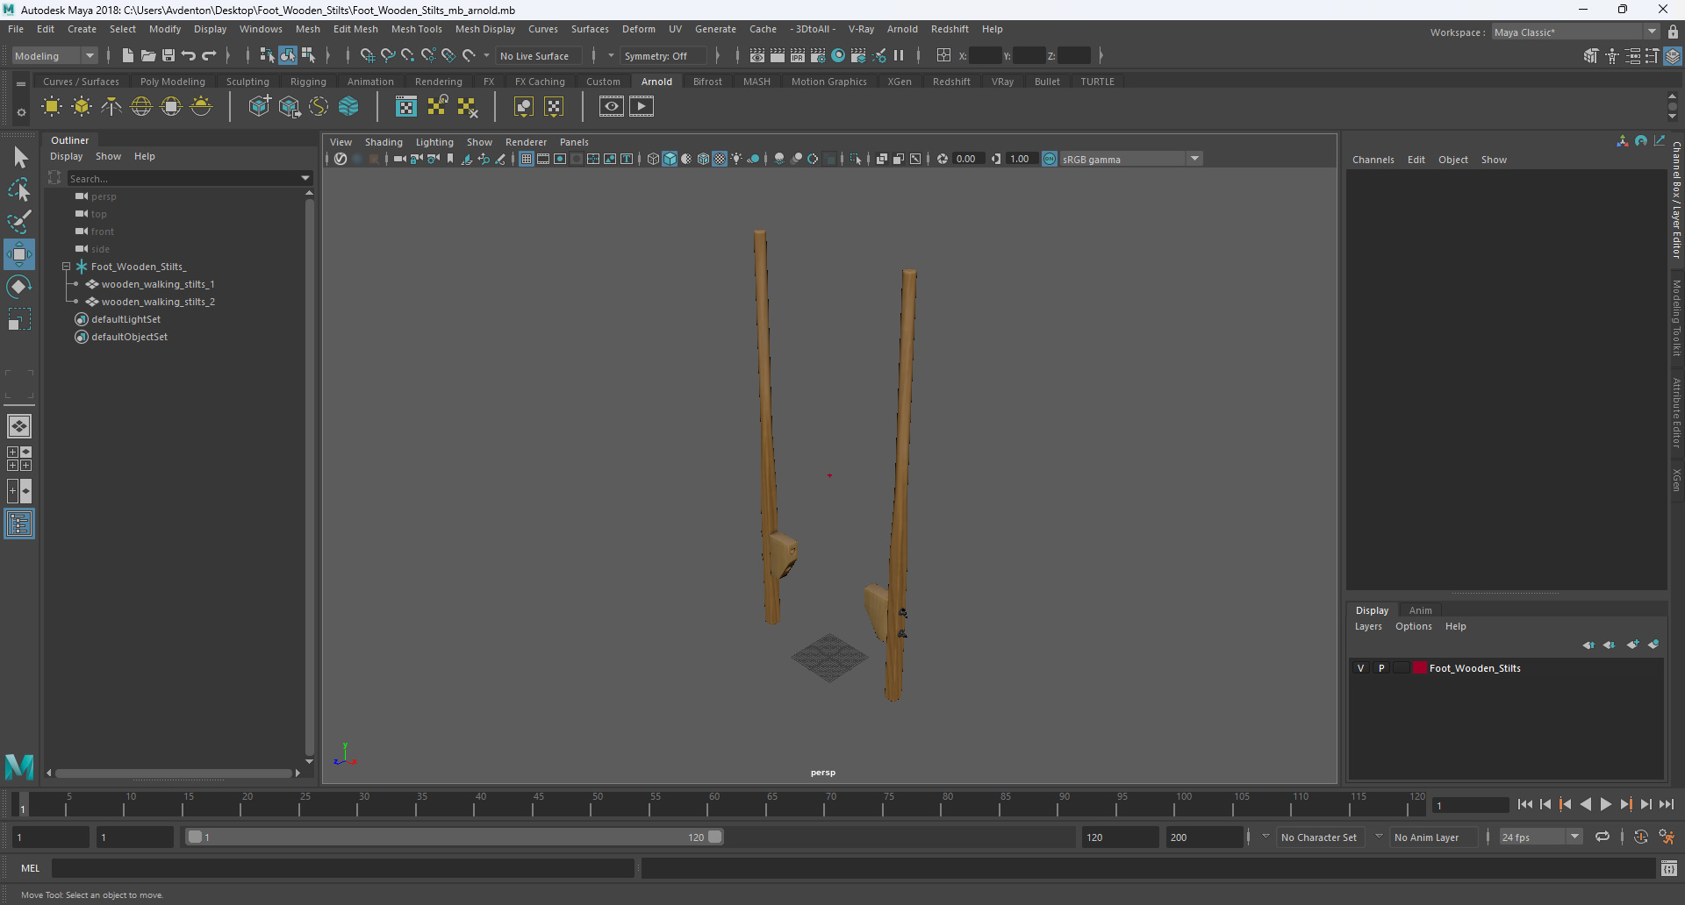Screen dimensions: 1685x905
Task: Enable smooth shade all in viewport
Action: (x=670, y=159)
